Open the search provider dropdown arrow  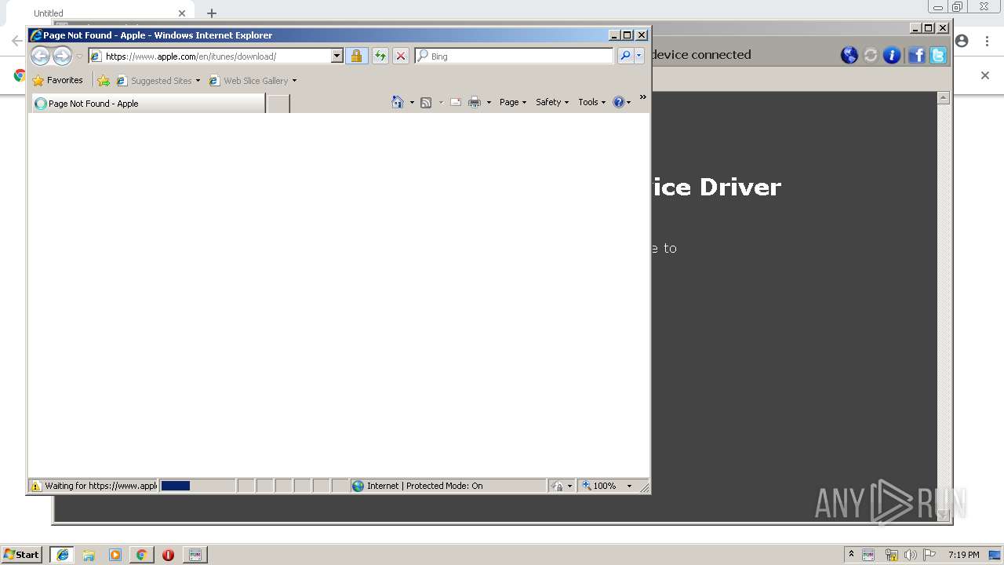point(639,56)
